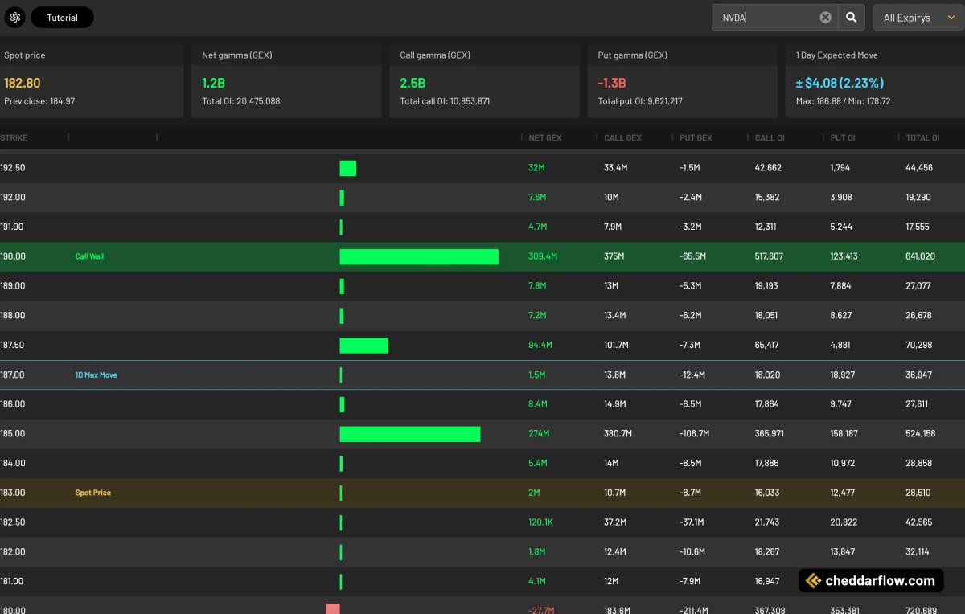Click net GEX value 274M
Screen dimensions: 965x614
coord(539,434)
